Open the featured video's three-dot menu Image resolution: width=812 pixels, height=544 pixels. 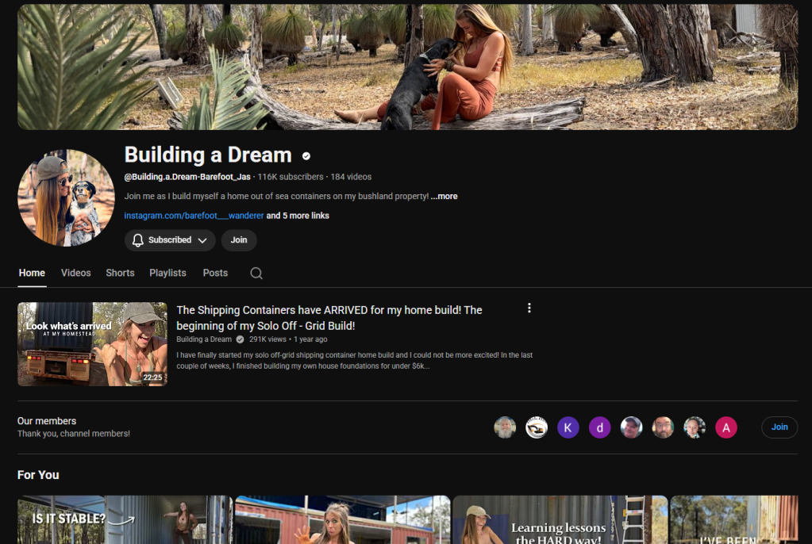[x=529, y=308]
